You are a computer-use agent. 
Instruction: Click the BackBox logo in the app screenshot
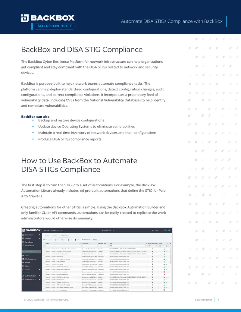[31, 230]
